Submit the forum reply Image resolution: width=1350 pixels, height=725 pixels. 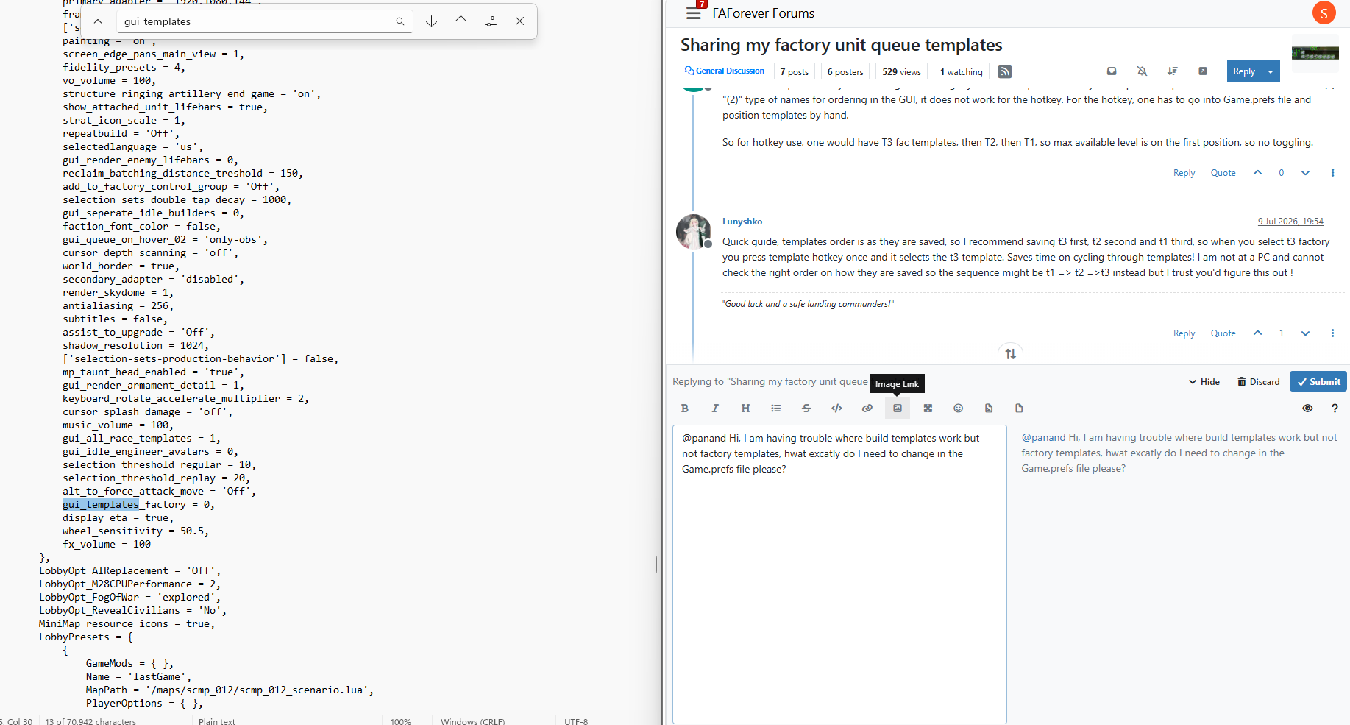click(1318, 382)
